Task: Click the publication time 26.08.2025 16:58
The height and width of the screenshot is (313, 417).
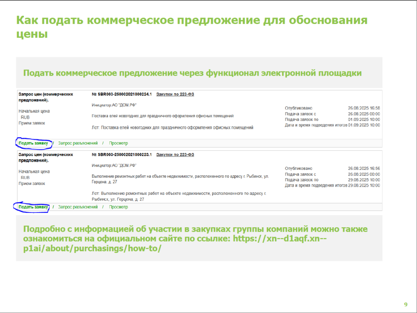Action: click(364, 108)
